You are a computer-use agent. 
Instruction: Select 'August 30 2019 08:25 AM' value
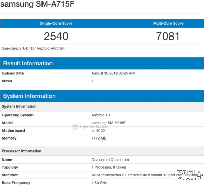(x=113, y=73)
